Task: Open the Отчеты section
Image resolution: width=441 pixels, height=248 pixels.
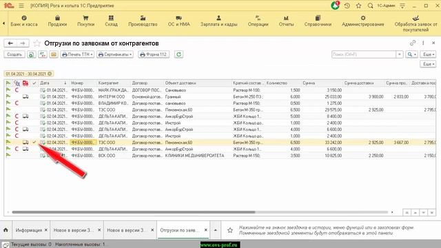Action: pyautogui.click(x=287, y=21)
